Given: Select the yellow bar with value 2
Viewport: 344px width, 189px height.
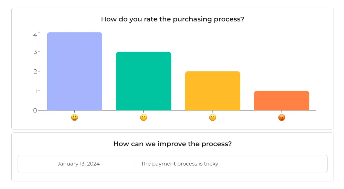Looking at the screenshot, I should (213, 91).
